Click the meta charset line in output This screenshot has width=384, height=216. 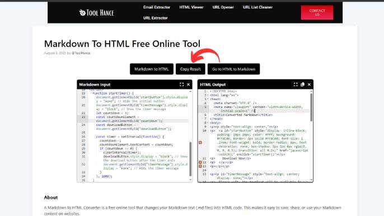tap(235, 103)
